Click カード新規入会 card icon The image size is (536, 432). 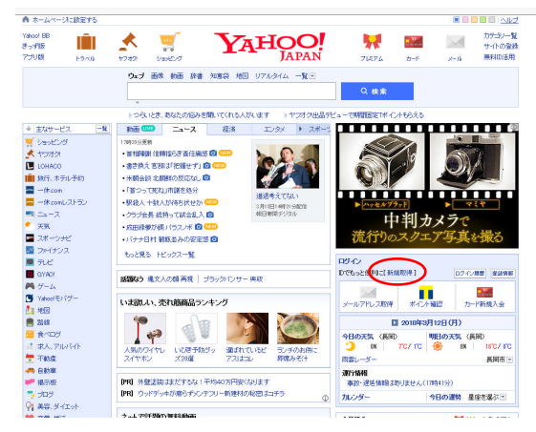click(484, 293)
